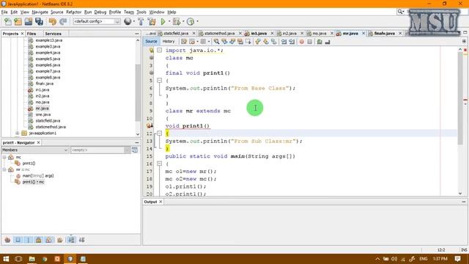This screenshot has height=264, width=469.
Task: Click the Save All toolbar icon
Action: (x=39, y=21)
